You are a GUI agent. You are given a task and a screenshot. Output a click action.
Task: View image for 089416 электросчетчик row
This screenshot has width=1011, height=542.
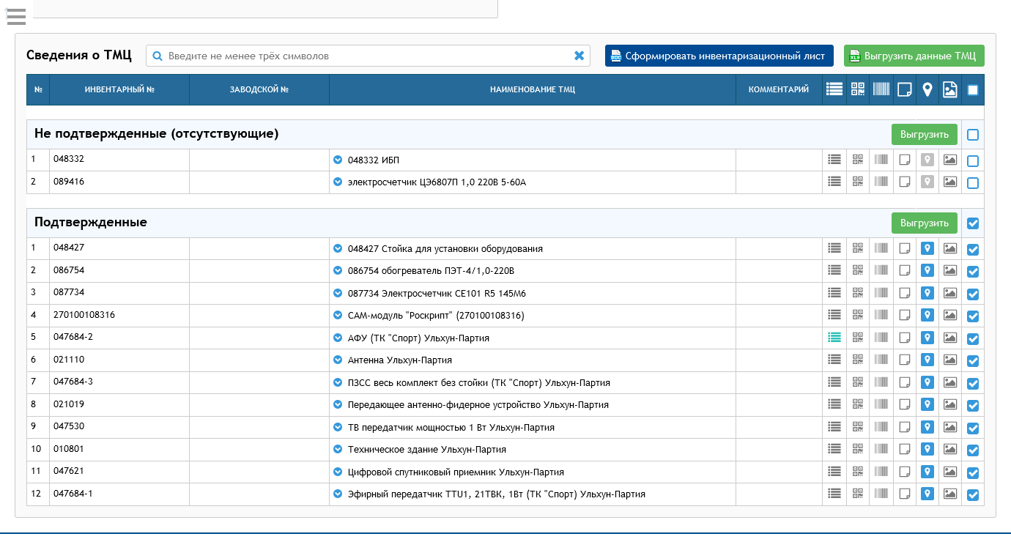[950, 182]
